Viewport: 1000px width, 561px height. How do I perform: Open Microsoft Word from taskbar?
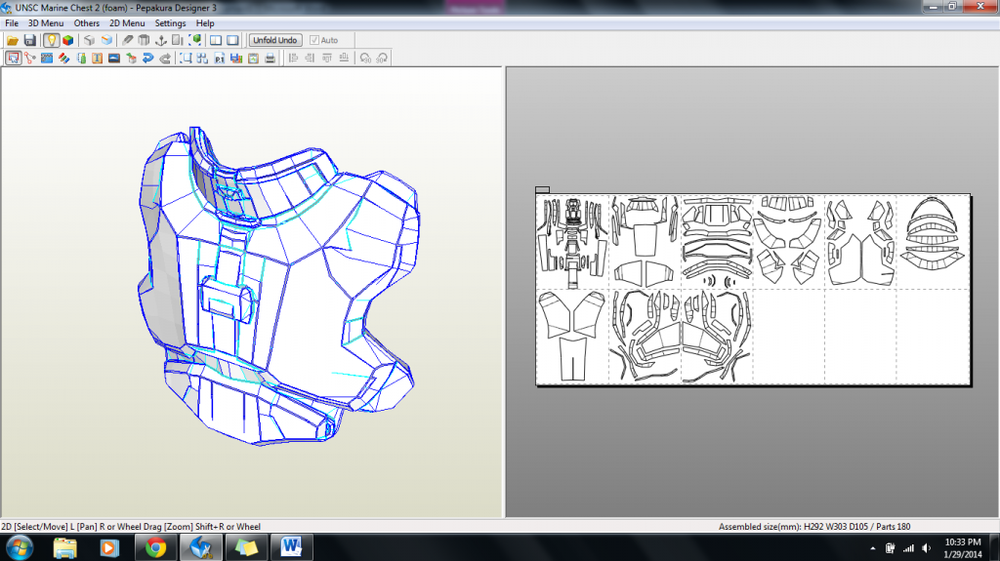click(291, 547)
